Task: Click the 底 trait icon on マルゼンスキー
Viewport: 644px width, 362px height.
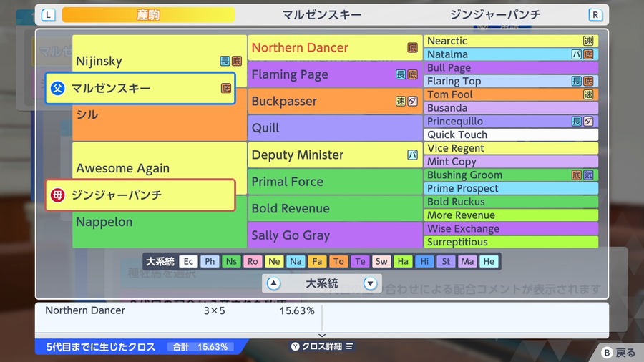Action: click(226, 88)
